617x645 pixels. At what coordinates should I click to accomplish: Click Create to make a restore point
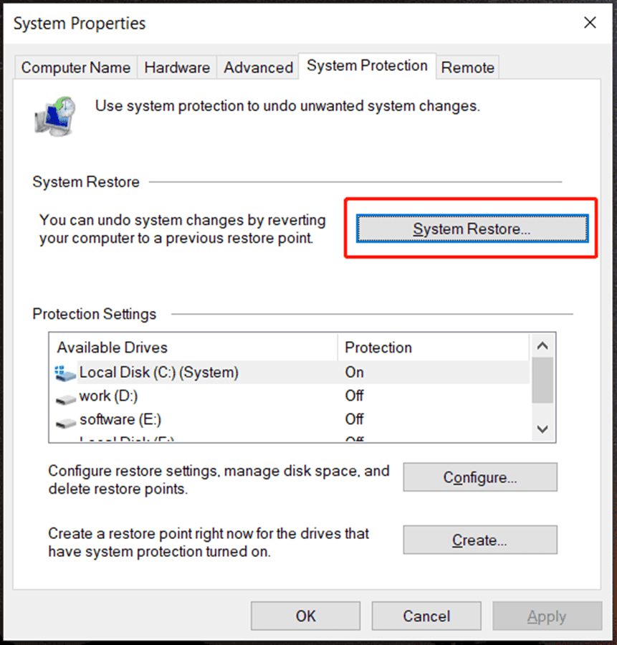pos(479,540)
